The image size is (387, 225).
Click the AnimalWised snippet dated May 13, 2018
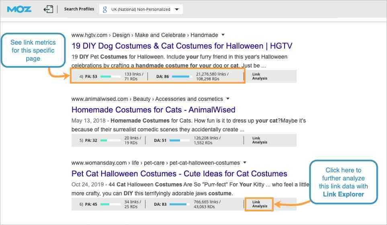click(x=188, y=125)
